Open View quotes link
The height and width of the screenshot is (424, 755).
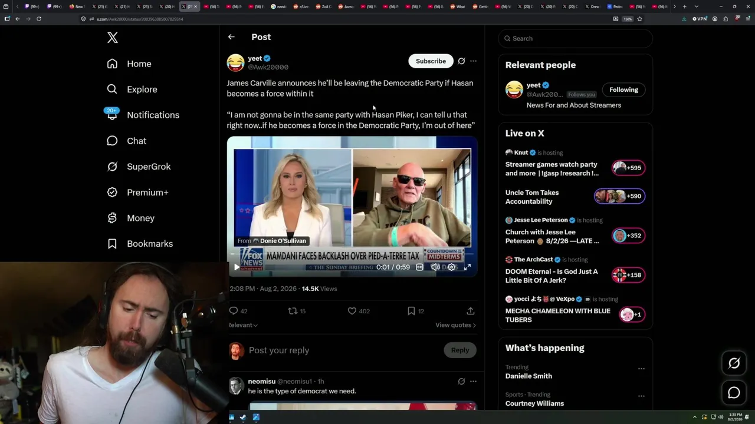click(455, 325)
